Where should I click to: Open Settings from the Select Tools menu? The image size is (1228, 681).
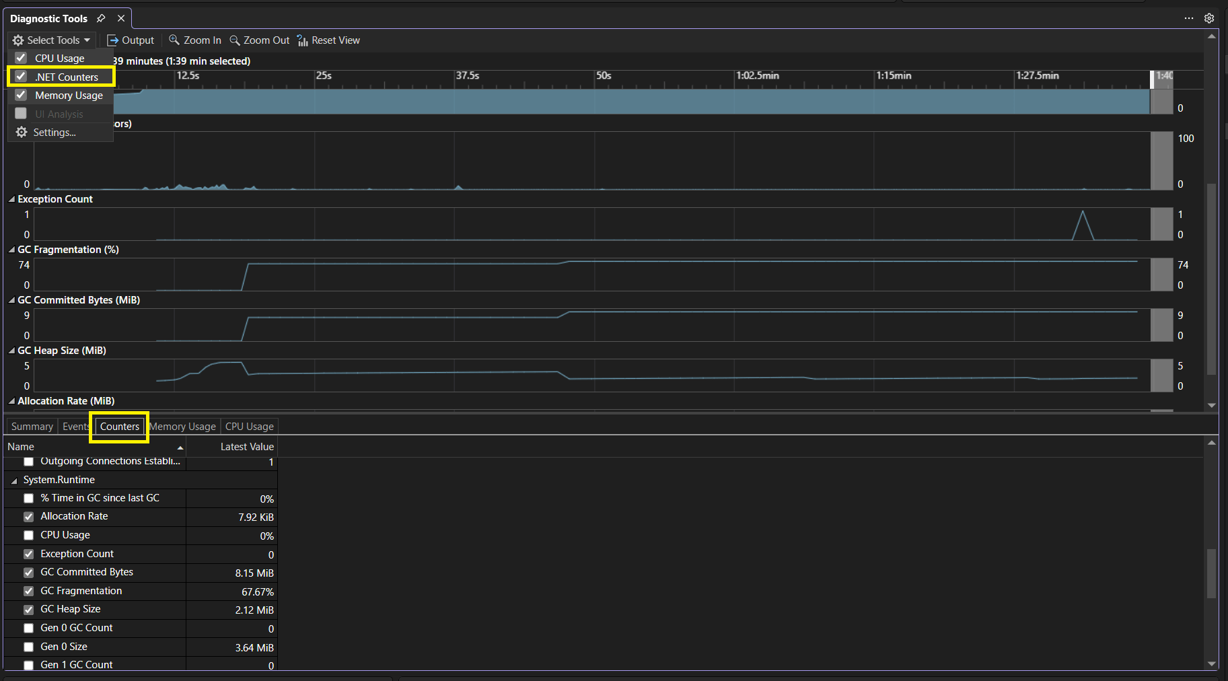point(54,132)
